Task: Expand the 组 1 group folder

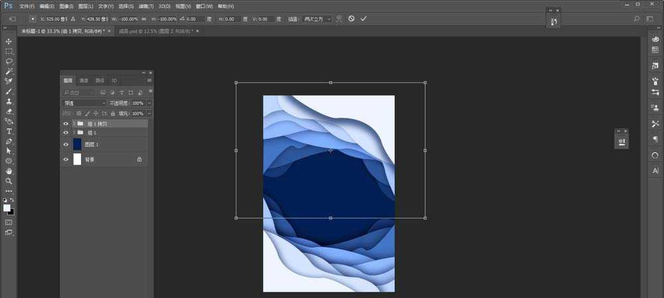Action: pos(74,133)
